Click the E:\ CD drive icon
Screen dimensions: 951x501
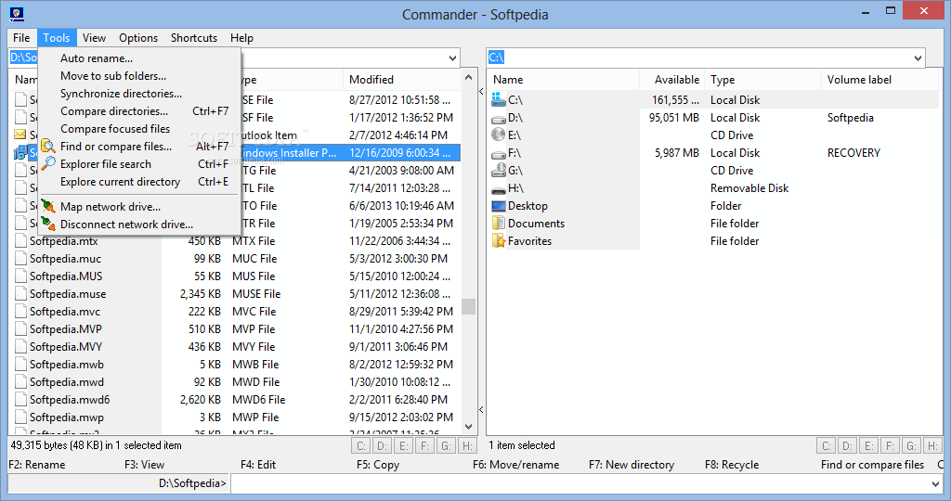click(499, 135)
